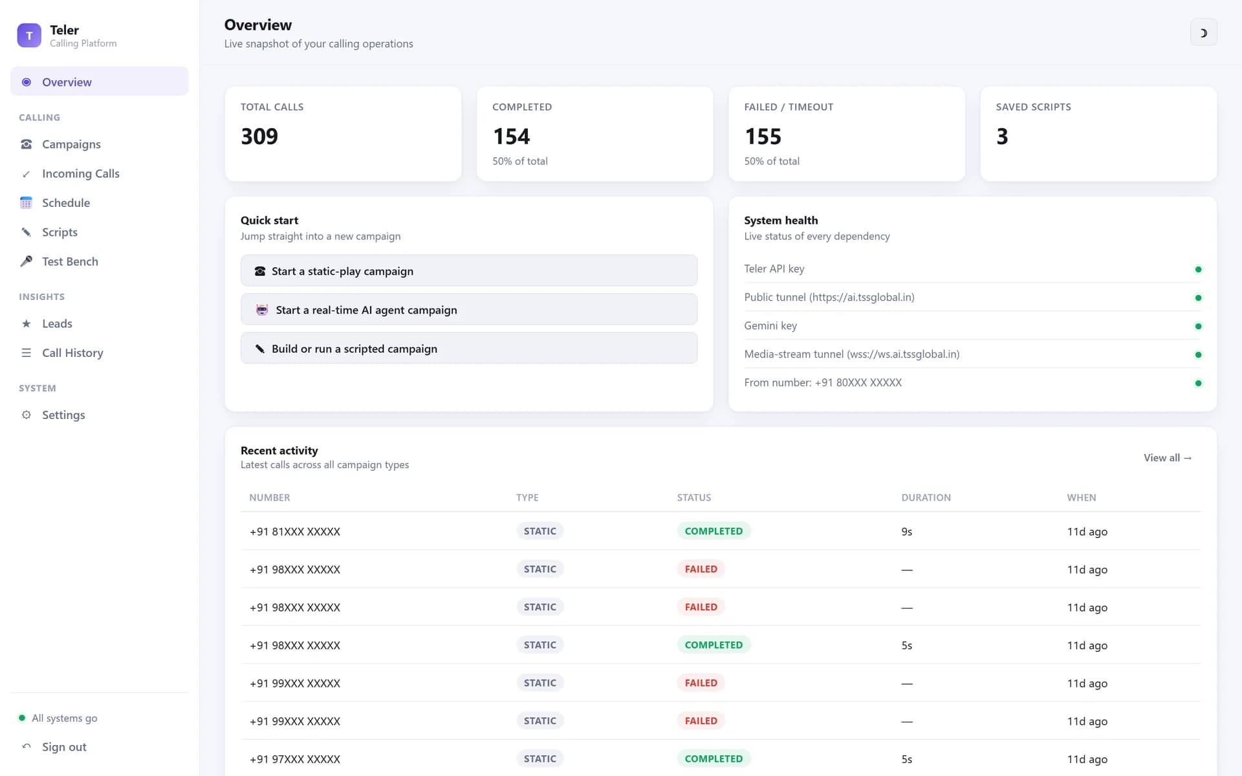Click the Overview radio-dot icon in the sidebar
This screenshot has width=1242, height=776.
pos(27,82)
